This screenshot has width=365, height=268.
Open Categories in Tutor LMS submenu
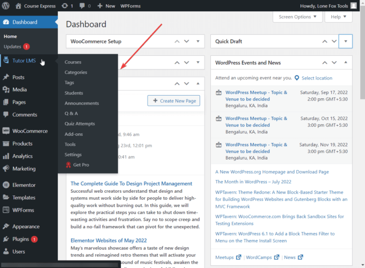coord(76,73)
